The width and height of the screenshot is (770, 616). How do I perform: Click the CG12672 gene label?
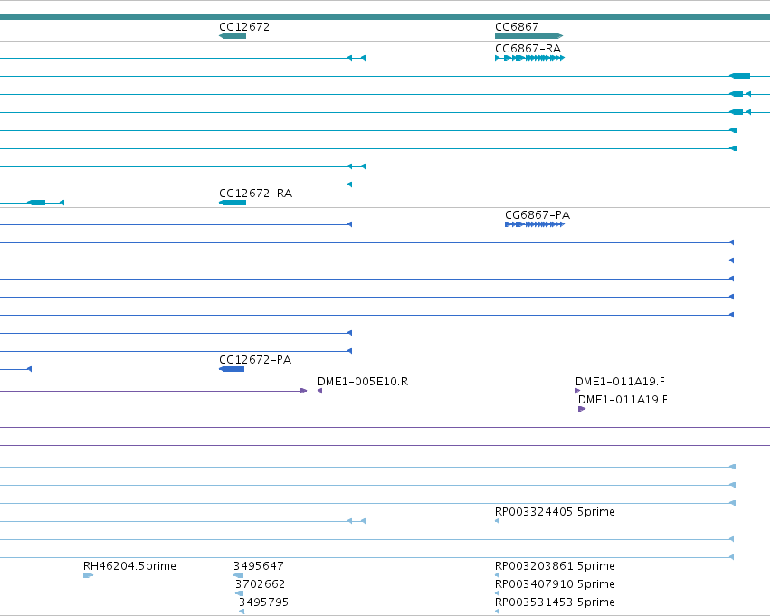click(x=244, y=26)
